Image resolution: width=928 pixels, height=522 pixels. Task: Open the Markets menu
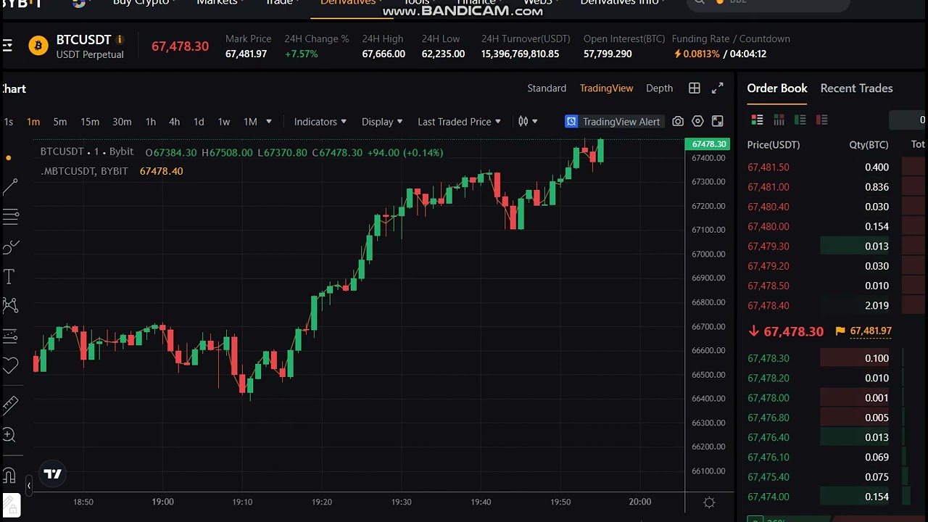tap(221, 2)
